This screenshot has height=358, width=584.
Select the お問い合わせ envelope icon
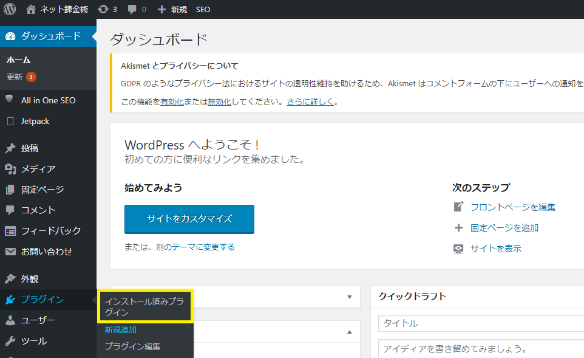[10, 252]
